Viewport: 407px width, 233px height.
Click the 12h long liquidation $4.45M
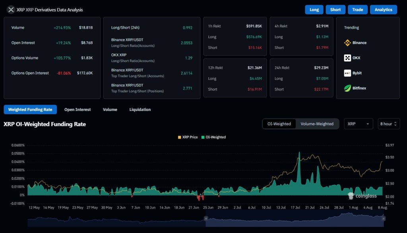[x=256, y=78]
